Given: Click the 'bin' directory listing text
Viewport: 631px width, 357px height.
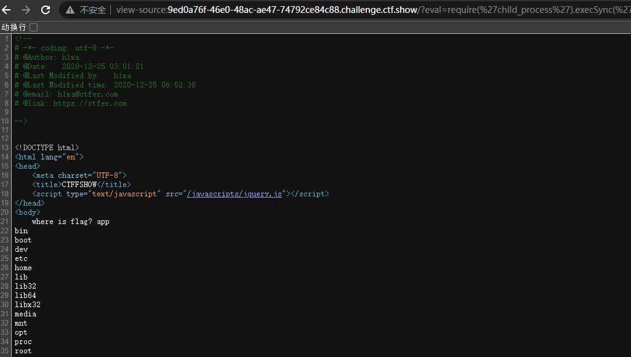Looking at the screenshot, I should coord(20,230).
